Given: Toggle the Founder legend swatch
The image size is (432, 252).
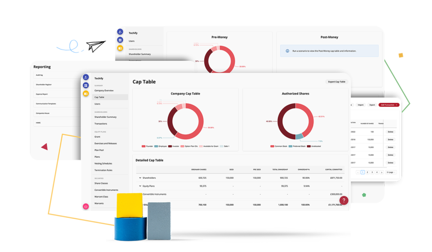Looking at the screenshot, I should [143, 146].
